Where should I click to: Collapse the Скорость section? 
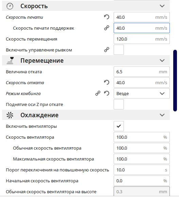pos(162,6)
